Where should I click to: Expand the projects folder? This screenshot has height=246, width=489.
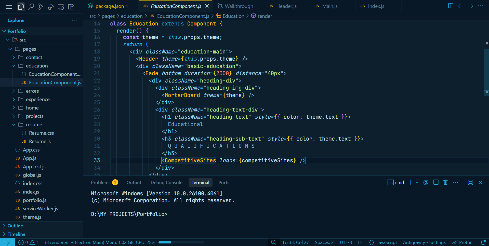(14, 116)
